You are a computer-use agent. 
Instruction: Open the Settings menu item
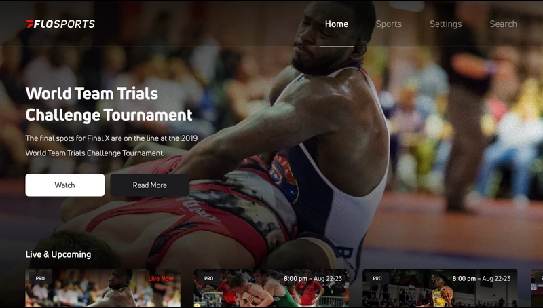click(446, 24)
